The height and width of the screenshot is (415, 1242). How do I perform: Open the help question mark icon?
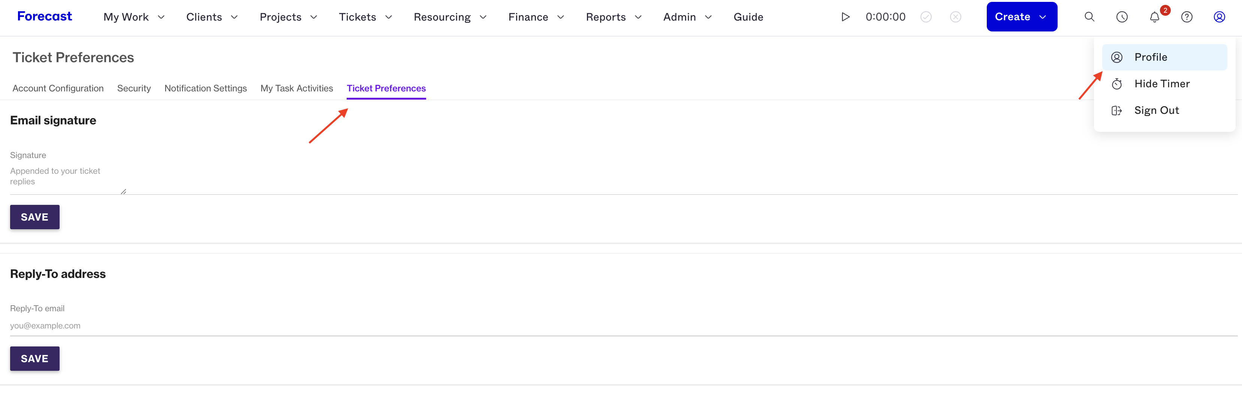pos(1187,17)
